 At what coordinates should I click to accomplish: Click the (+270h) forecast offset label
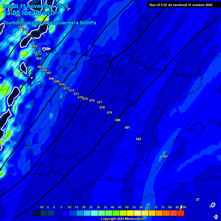click(51, 13)
